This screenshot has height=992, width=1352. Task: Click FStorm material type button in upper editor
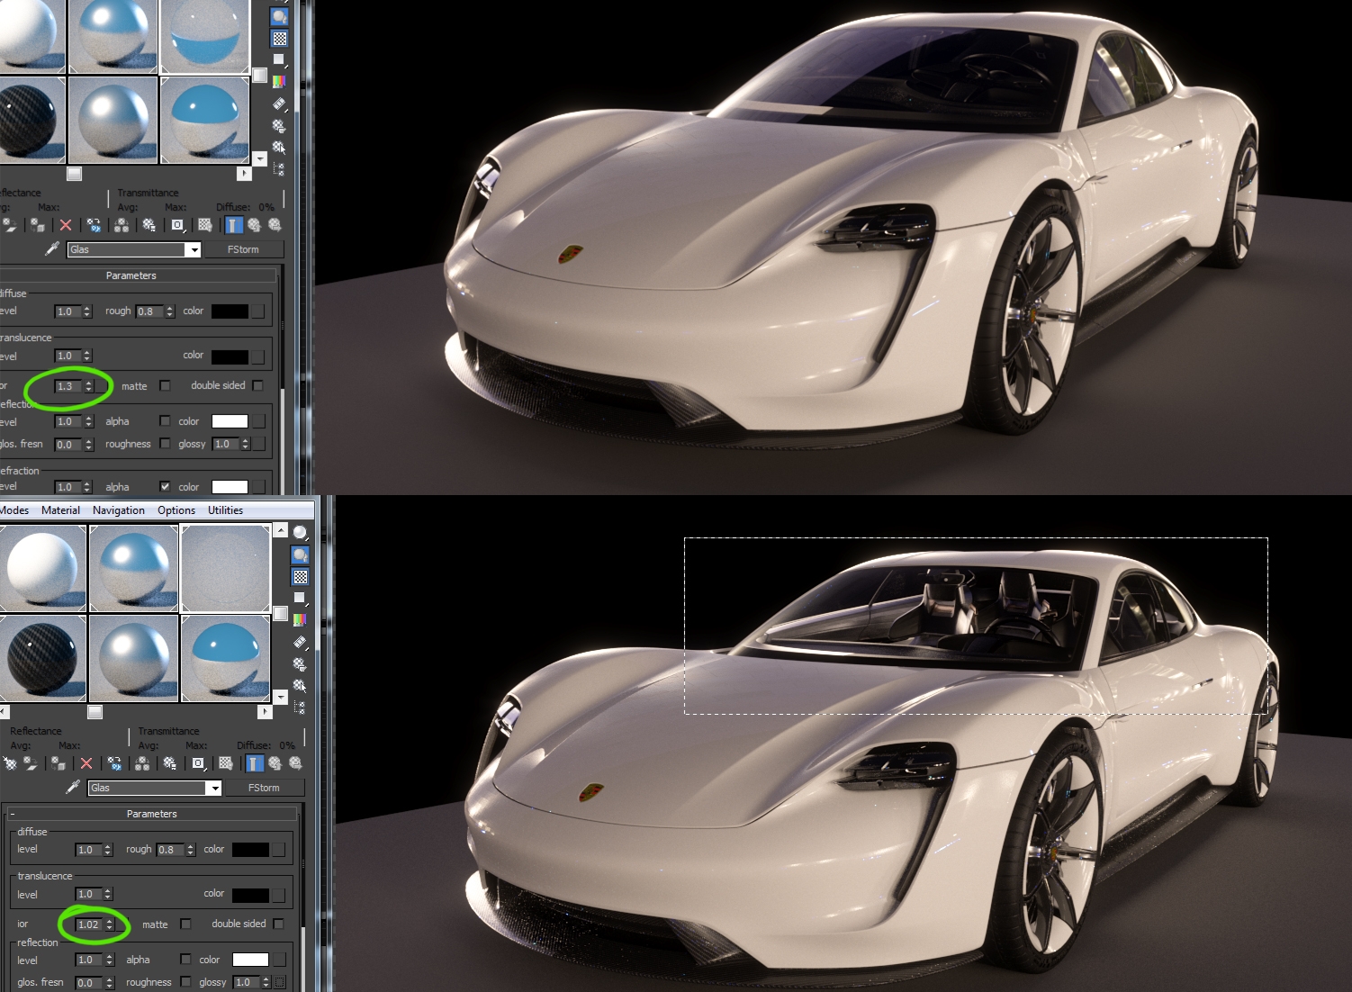243,249
